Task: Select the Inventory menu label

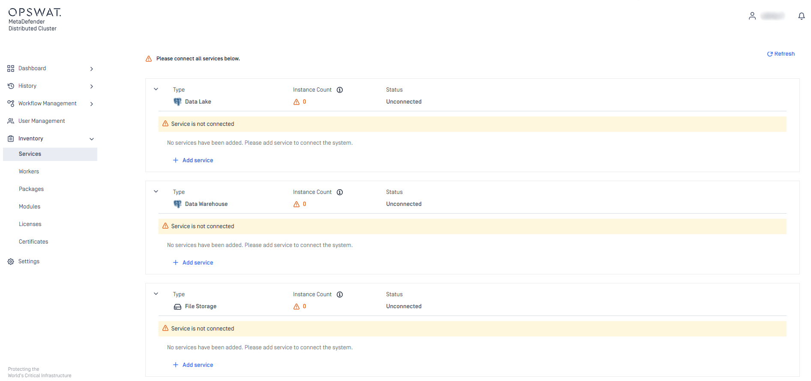Action: point(31,139)
